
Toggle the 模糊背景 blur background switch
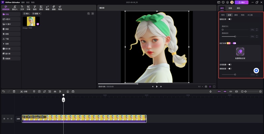click(230, 69)
